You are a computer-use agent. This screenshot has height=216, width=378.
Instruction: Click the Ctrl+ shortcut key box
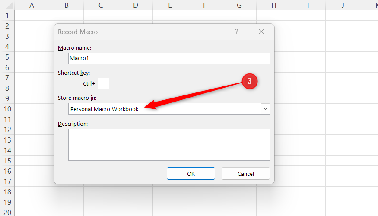pyautogui.click(x=103, y=83)
